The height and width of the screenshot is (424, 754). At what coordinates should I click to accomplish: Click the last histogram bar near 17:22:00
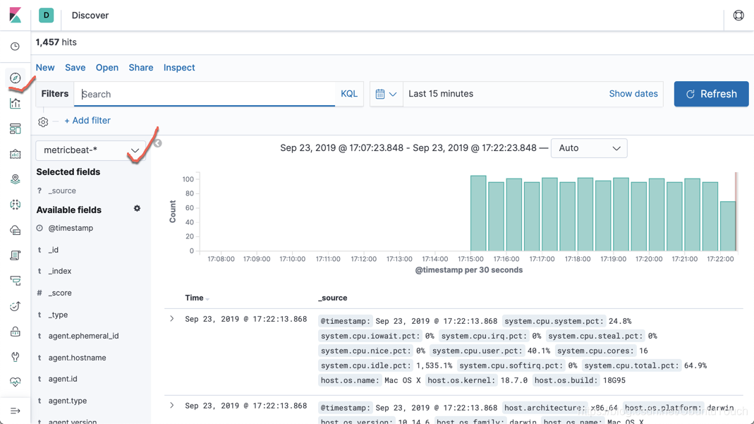coord(728,226)
